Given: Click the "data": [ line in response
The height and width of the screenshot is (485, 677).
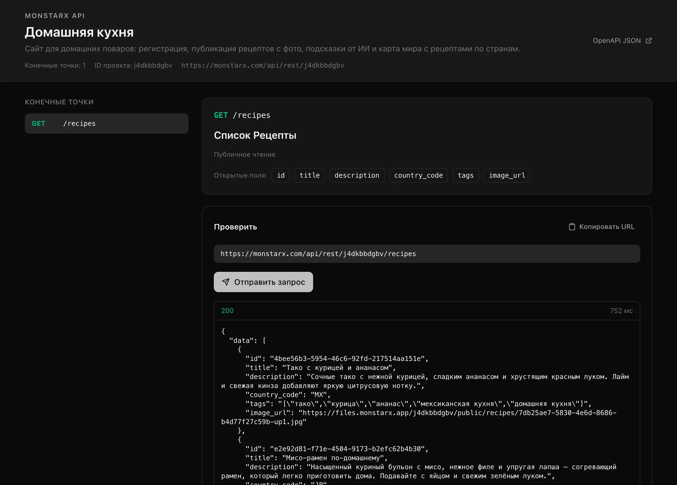Looking at the screenshot, I should pos(247,341).
